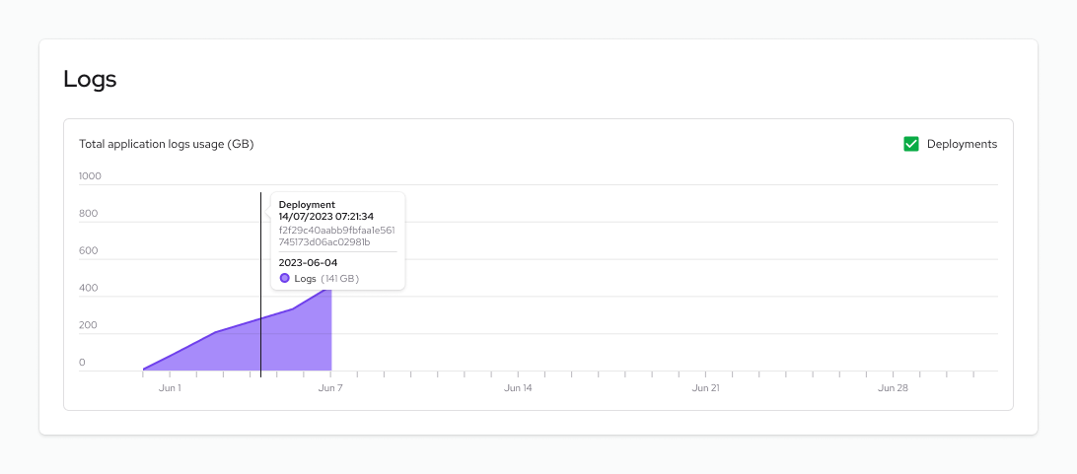Uncheck the green Deployments checkbox
The image size is (1077, 474).
click(911, 144)
